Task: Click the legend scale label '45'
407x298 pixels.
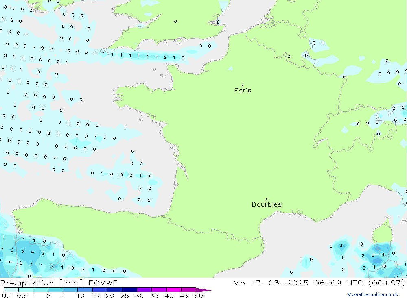Action: (x=184, y=296)
